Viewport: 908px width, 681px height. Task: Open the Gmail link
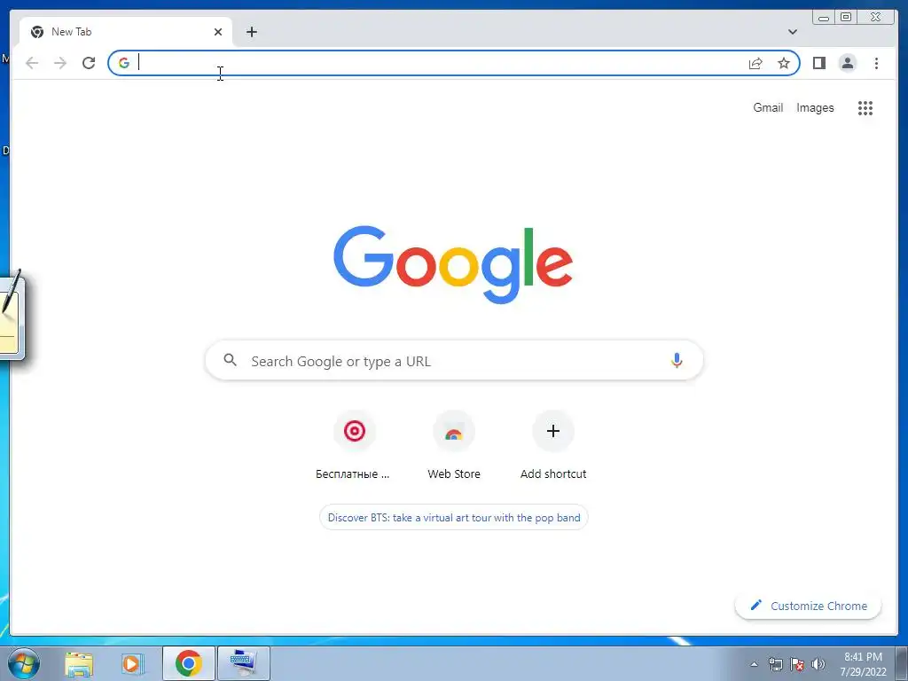coord(768,107)
